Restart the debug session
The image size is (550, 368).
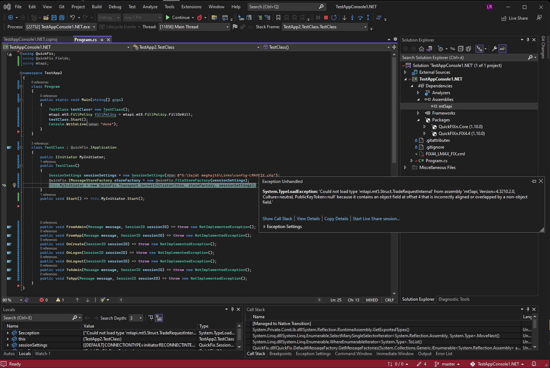pyautogui.click(x=334, y=18)
